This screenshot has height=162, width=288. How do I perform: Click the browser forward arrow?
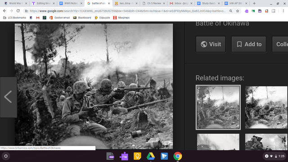(11, 11)
